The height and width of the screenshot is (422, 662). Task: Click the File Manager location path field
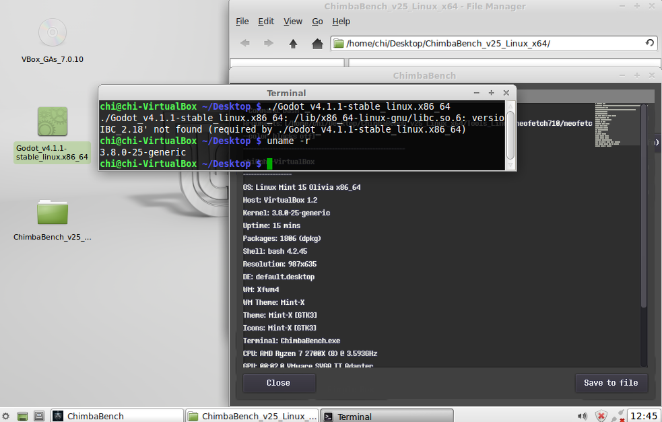coord(494,43)
